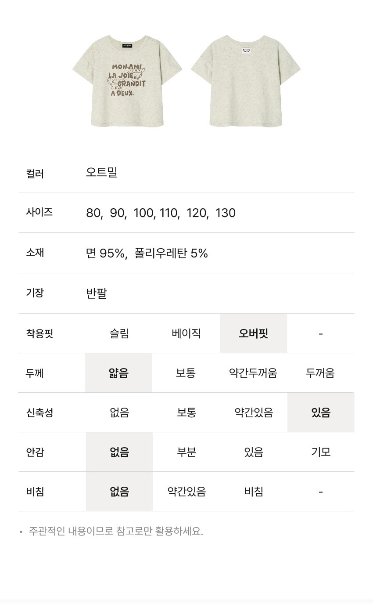Click 약간있음 in the 비침 row

(186, 492)
